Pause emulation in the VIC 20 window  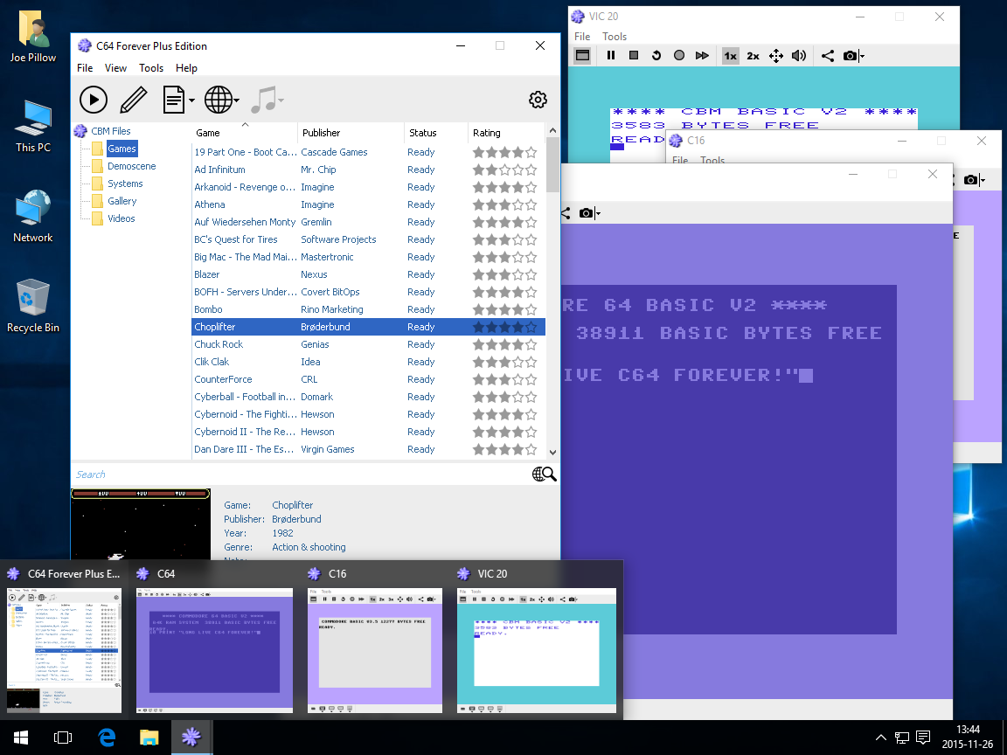click(x=611, y=56)
